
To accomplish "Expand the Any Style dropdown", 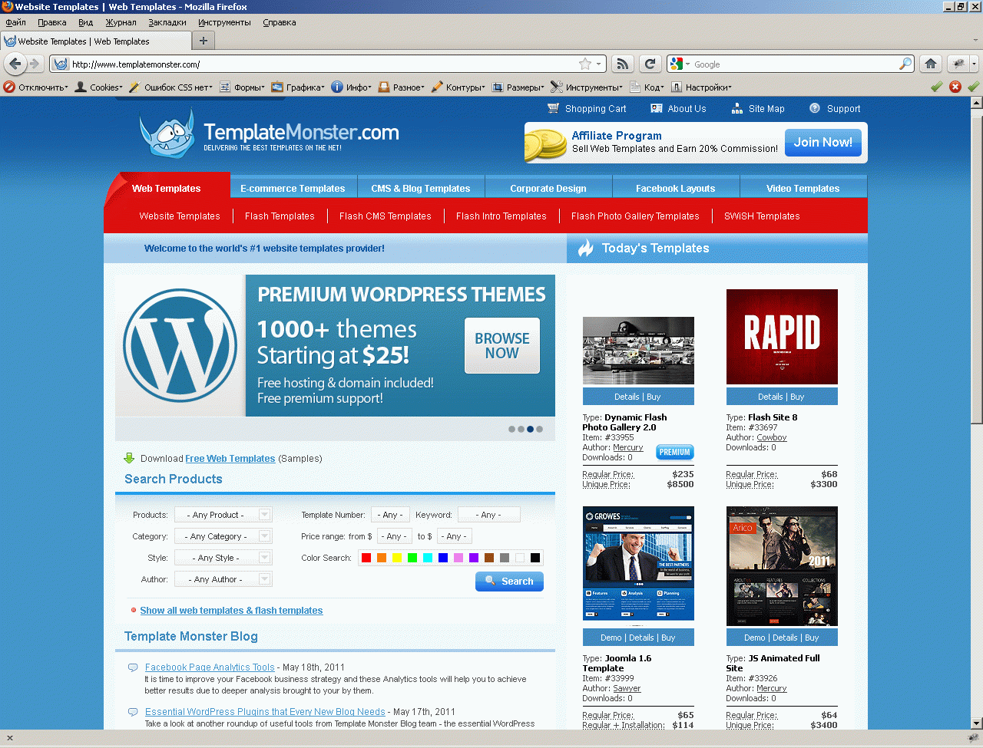I will point(223,558).
